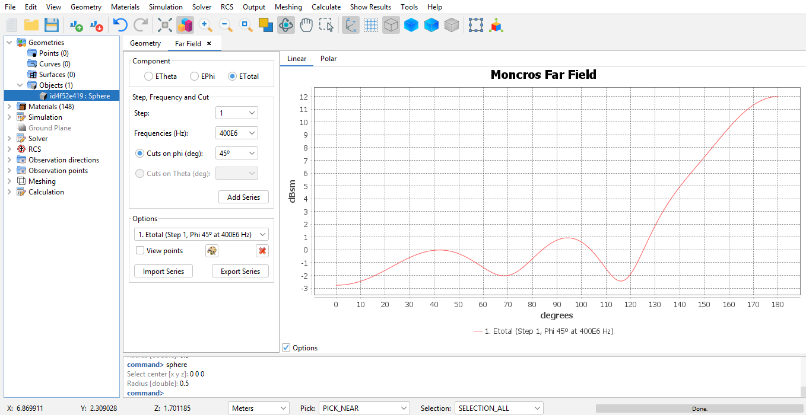Open the Cuts on phi angle dropdown
The image size is (806, 415).
tap(236, 154)
